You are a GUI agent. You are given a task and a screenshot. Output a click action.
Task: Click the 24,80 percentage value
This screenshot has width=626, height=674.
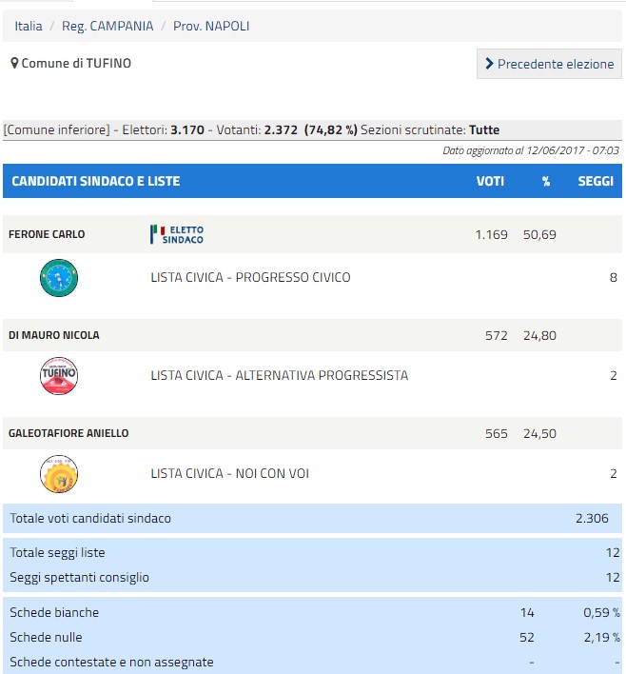[x=539, y=335]
